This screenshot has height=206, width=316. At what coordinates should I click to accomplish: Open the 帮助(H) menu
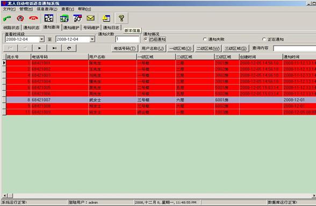point(84,9)
